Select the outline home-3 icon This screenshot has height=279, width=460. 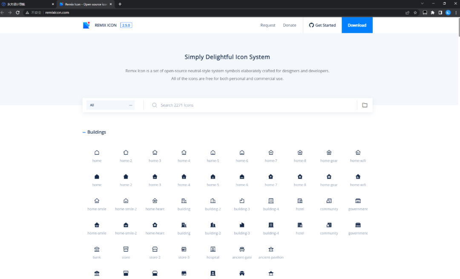[x=155, y=152]
